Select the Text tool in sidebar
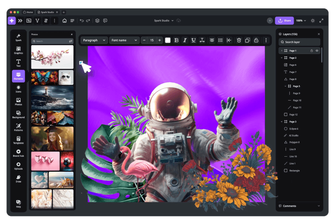 (x=18, y=63)
